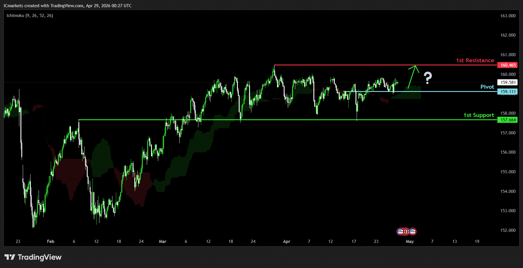This screenshot has height=268, width=523.
Task: Click the white question mark symbol
Action: point(428,78)
